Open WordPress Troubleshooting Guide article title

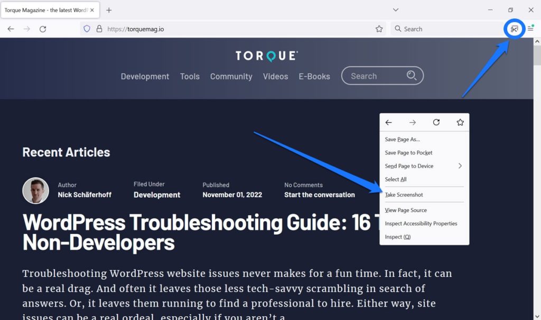(x=200, y=232)
